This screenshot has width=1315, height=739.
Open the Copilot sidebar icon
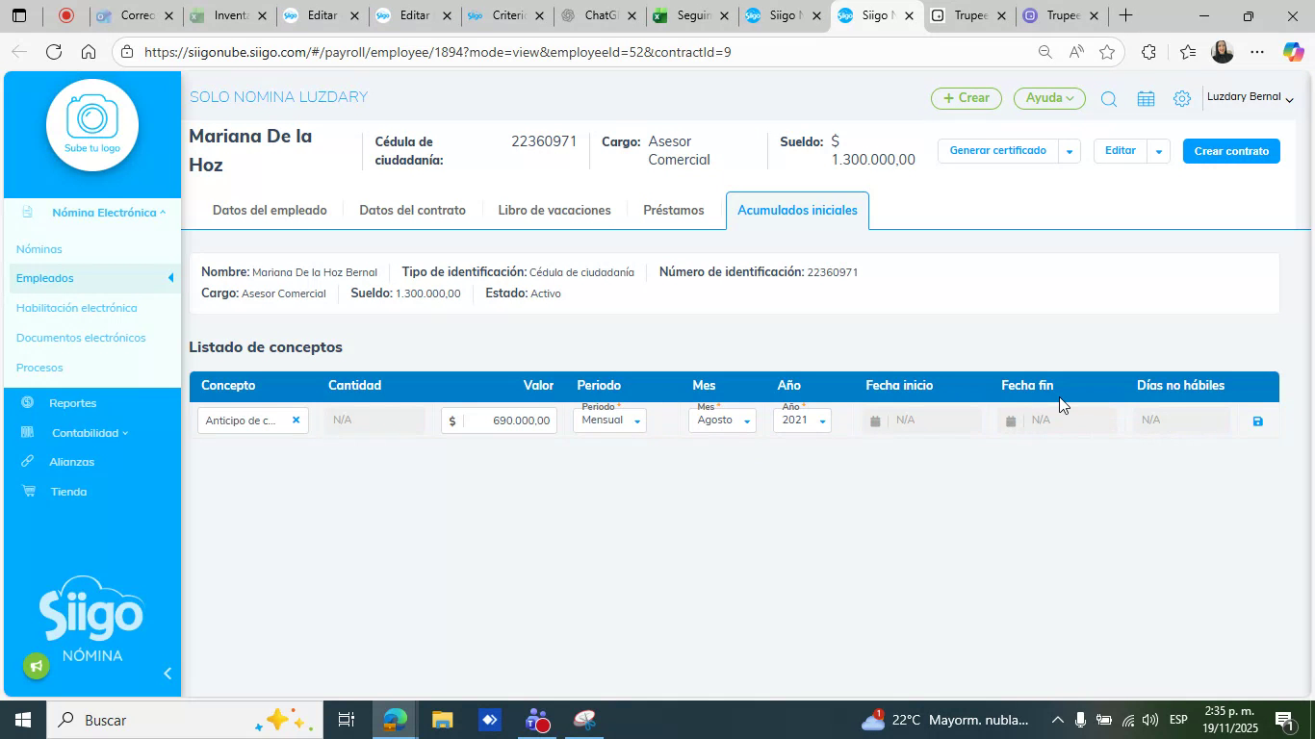pos(1293,52)
